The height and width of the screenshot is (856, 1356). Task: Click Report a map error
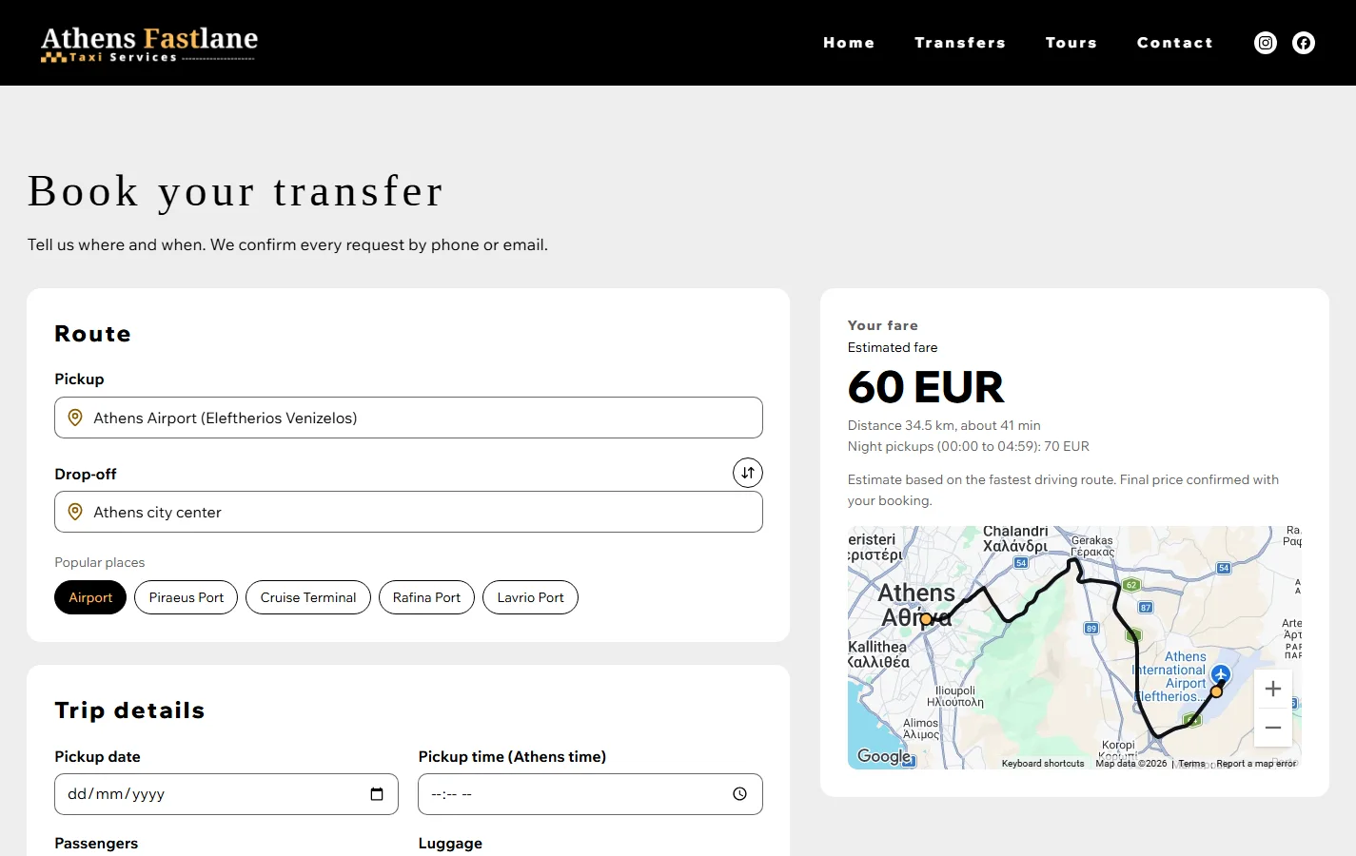pyautogui.click(x=1256, y=763)
